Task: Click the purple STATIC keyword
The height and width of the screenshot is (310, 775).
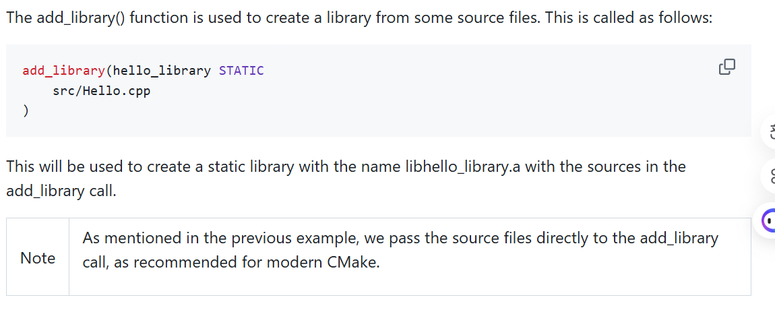Action: click(241, 71)
